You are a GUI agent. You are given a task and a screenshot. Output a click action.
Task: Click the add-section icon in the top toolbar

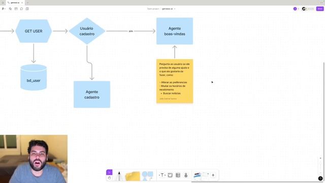[27, 9]
